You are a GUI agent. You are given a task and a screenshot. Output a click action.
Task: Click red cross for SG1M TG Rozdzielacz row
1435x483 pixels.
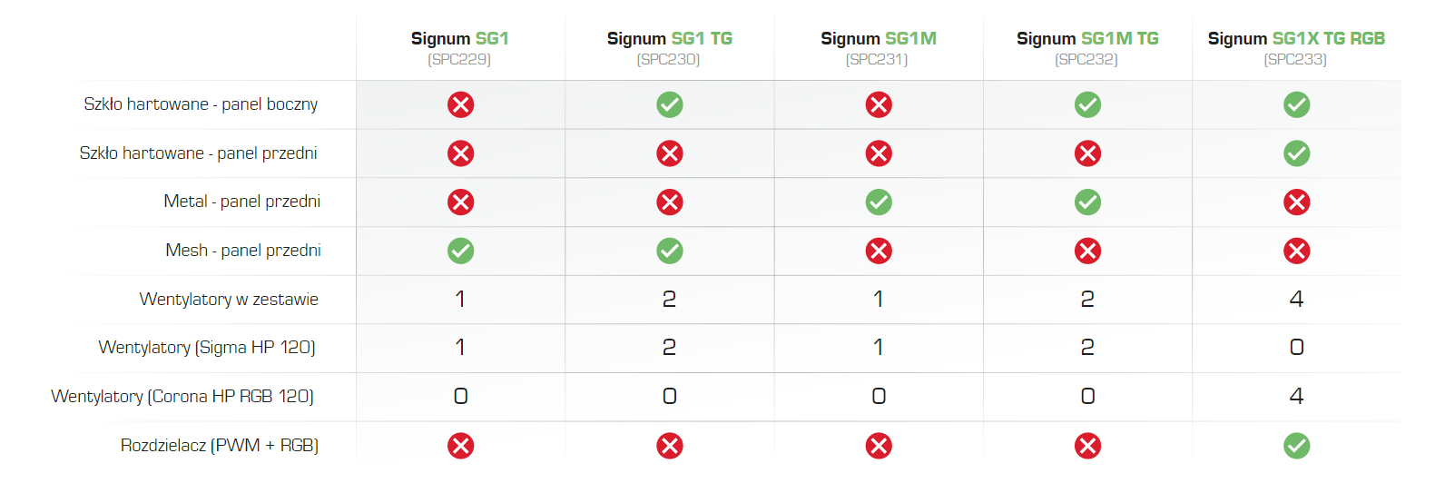1087,446
